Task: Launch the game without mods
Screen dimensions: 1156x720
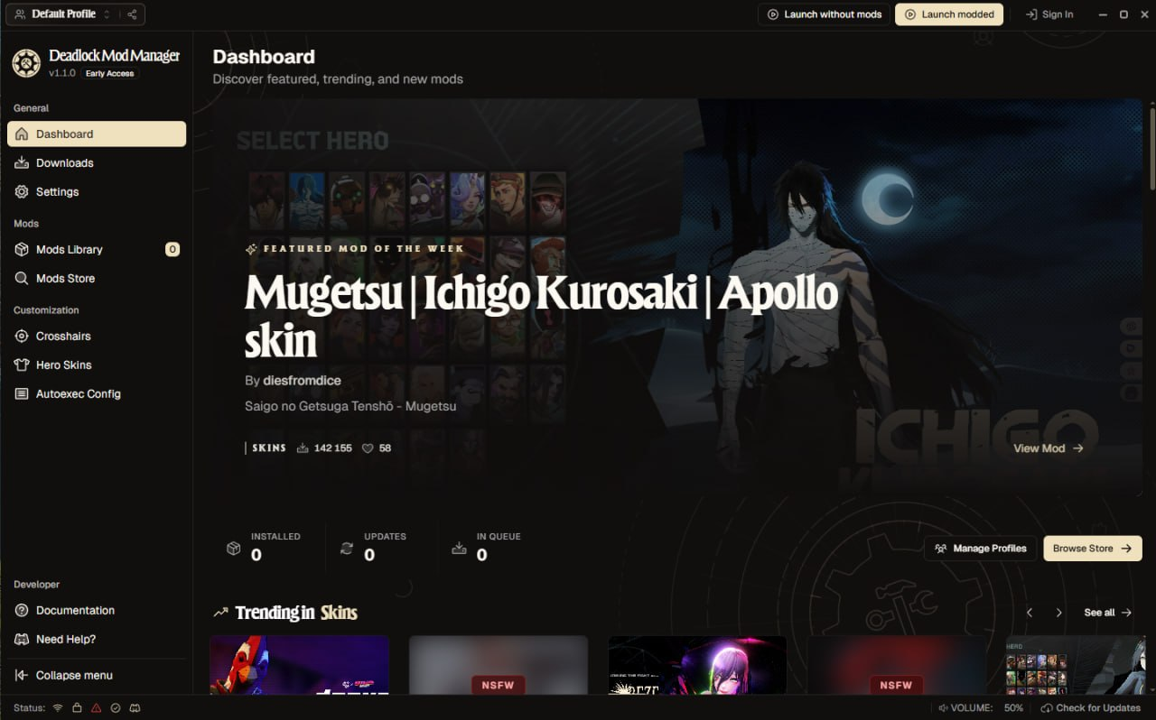Action: [823, 14]
